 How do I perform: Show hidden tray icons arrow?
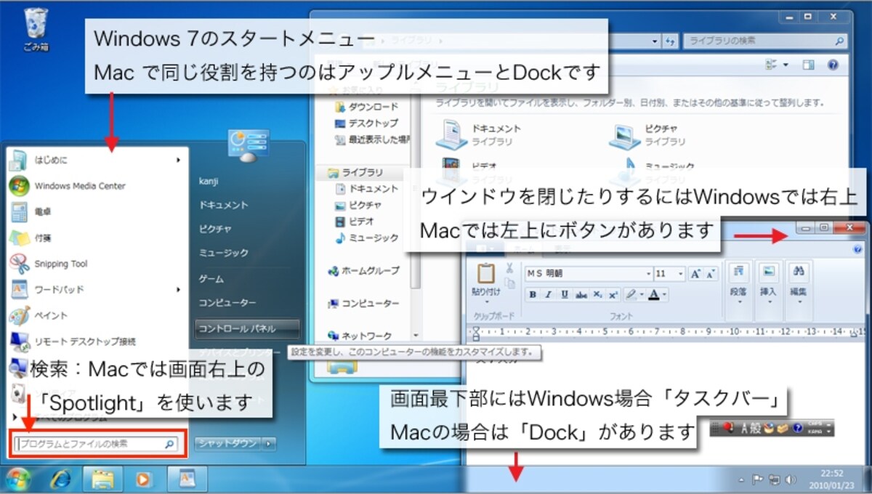(x=740, y=480)
